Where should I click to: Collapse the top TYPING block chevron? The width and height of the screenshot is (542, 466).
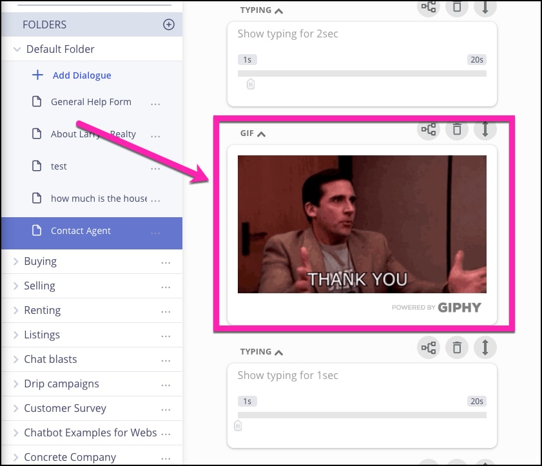[278, 9]
